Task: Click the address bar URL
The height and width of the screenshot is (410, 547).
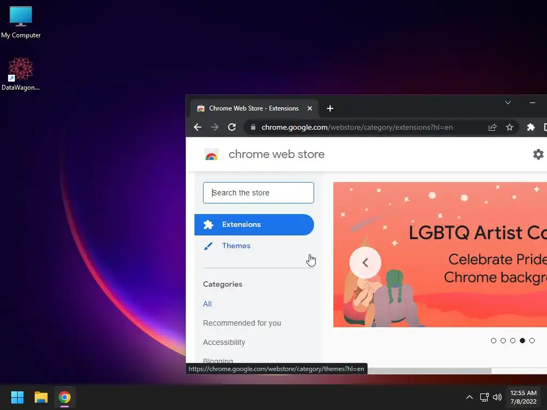Action: pos(357,127)
